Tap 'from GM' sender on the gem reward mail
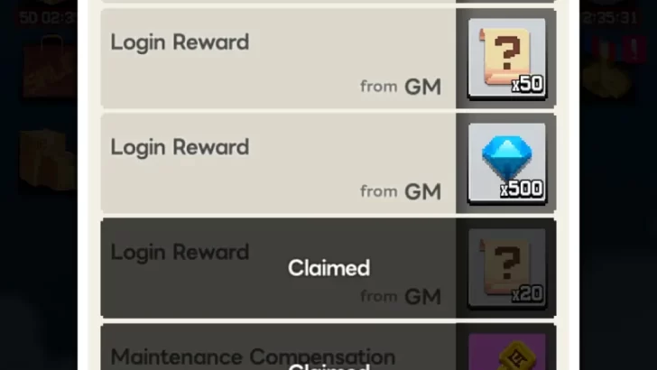The width and height of the screenshot is (657, 370). point(401,191)
